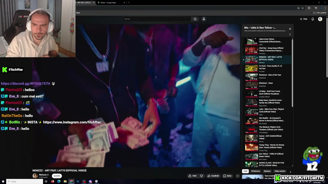Open Nemzzz channel avatar
This screenshot has width=328, height=184.
point(35,176)
